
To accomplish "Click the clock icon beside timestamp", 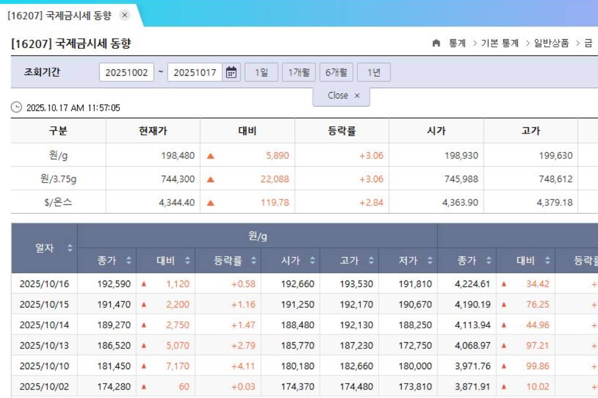I will pyautogui.click(x=16, y=107).
